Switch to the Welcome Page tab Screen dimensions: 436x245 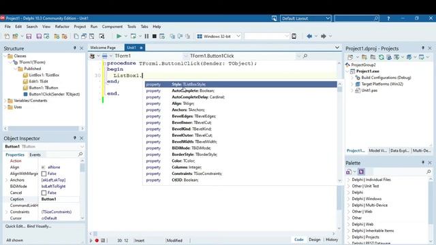tap(103, 48)
